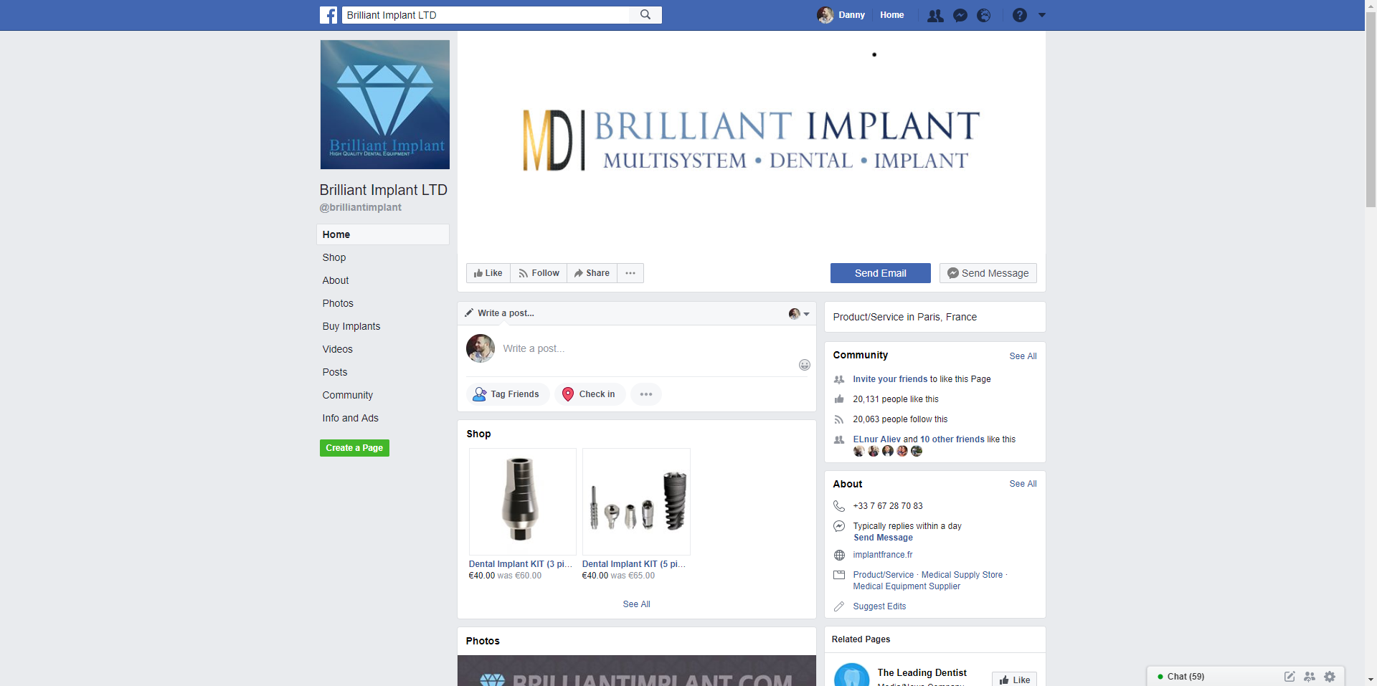1377x686 pixels.
Task: Expand the account menu arrow in top bar
Action: (x=1042, y=15)
